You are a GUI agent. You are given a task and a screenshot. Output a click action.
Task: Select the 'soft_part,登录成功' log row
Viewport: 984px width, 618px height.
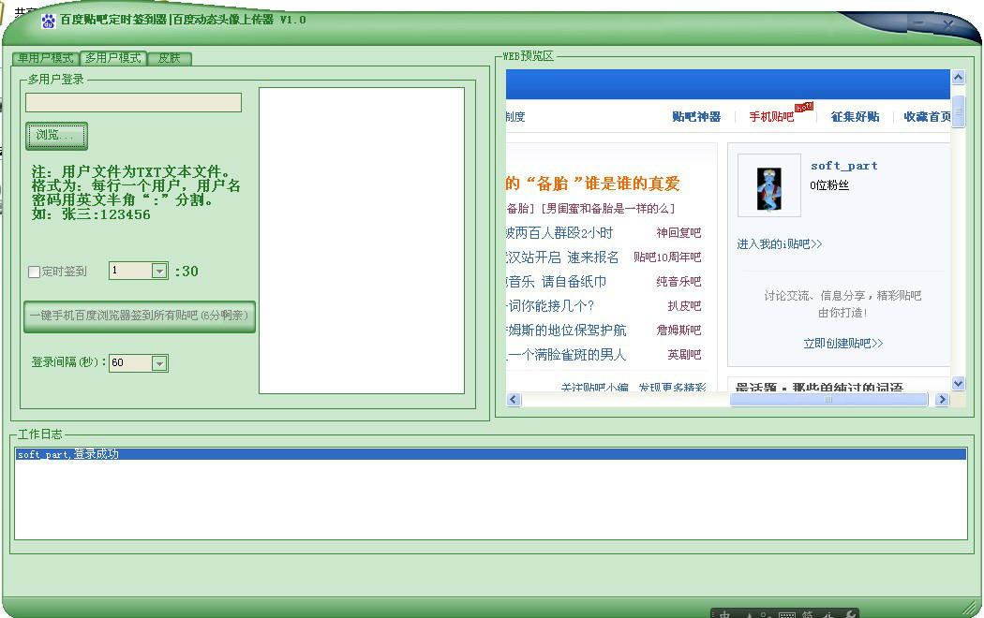(x=491, y=454)
